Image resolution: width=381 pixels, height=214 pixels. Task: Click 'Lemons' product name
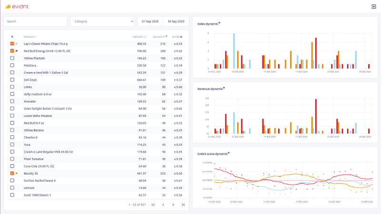(29, 188)
